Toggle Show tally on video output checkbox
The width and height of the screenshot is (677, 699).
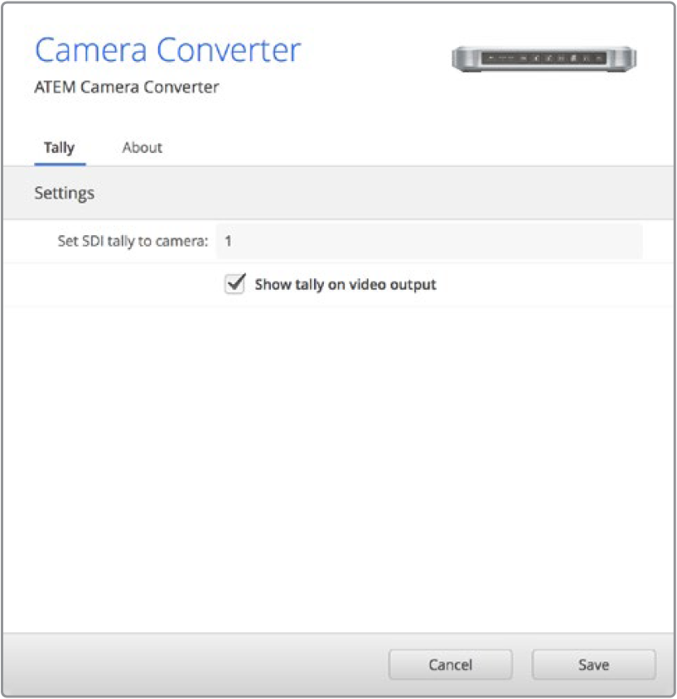click(235, 284)
